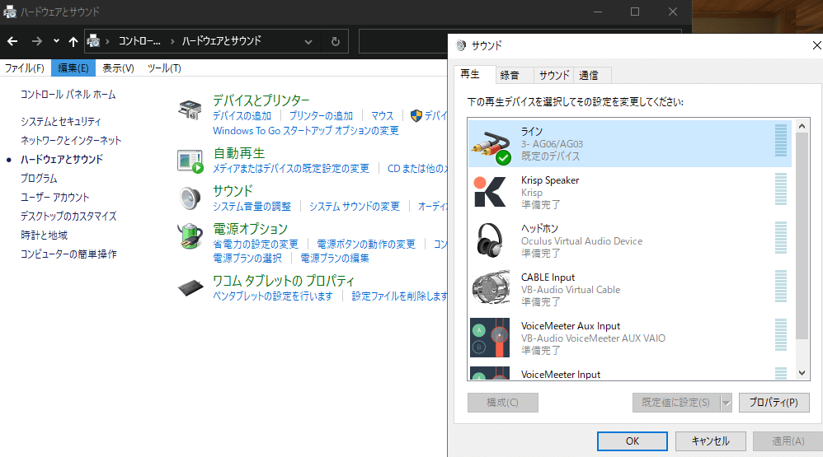
Task: Open デバイスとプリンター heading link
Action: point(261,100)
